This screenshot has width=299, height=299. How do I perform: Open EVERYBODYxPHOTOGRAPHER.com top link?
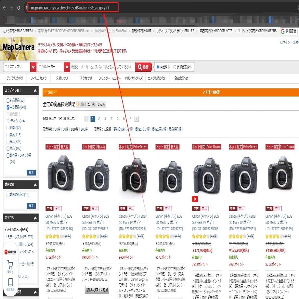coord(64,31)
